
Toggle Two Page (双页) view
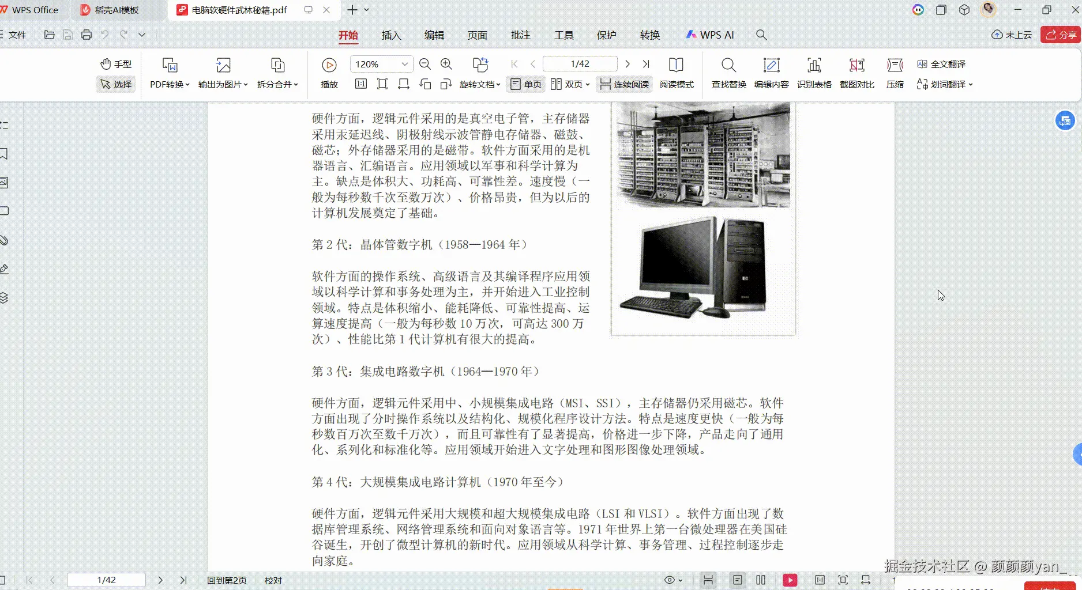[570, 84]
